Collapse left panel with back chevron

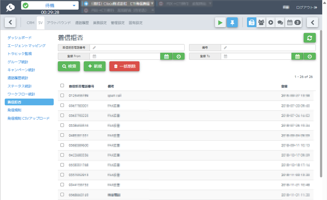(x=10, y=23)
